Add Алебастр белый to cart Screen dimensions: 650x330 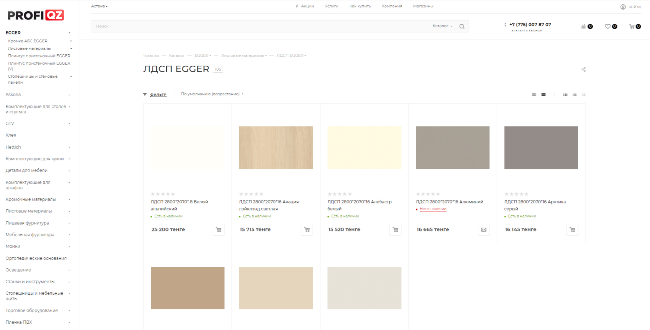(396, 230)
